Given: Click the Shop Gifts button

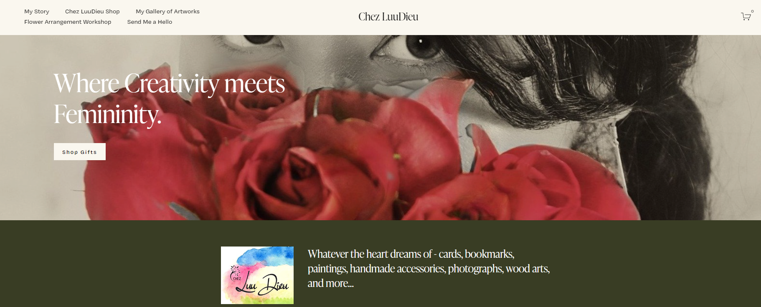Looking at the screenshot, I should 80,152.
